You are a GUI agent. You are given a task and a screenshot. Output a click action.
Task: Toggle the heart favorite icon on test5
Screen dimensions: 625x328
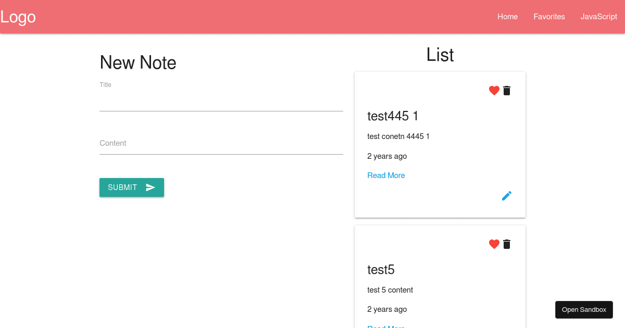(x=494, y=244)
